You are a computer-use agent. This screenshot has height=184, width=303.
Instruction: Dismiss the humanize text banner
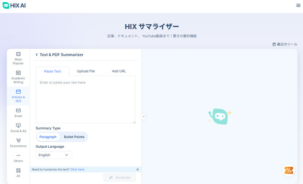(x=138, y=170)
